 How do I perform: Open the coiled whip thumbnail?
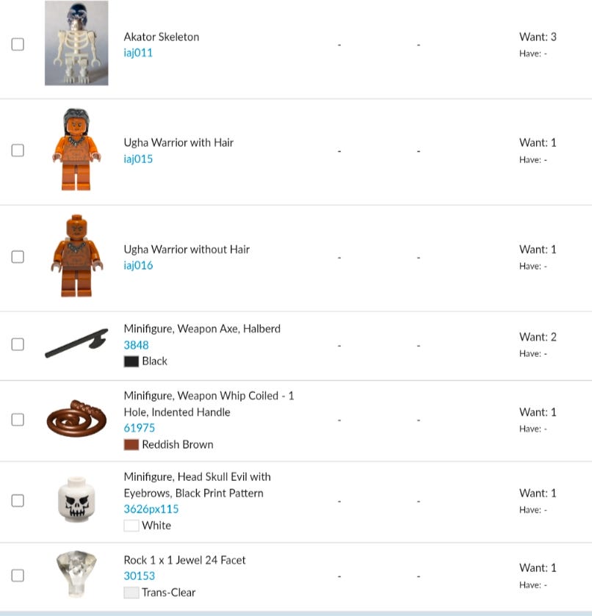coord(76,418)
